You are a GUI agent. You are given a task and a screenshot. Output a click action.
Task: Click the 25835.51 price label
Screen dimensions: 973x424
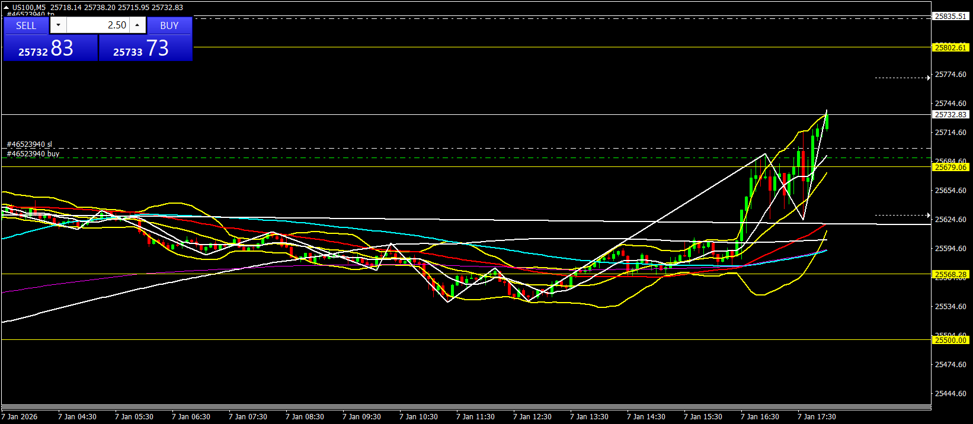(950, 17)
